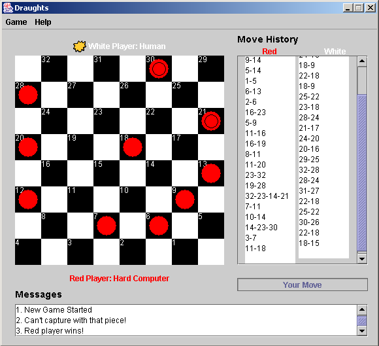379x346 pixels.
Task: Click red move 32-23-14-21 in history
Action: point(267,196)
